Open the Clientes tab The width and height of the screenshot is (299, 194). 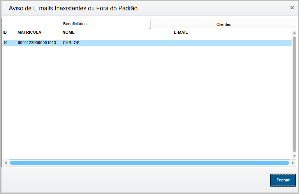pyautogui.click(x=224, y=24)
